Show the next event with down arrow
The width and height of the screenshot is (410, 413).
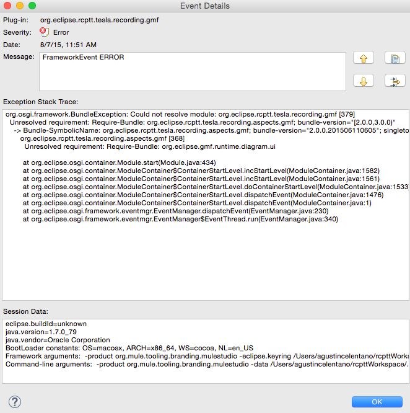(364, 81)
